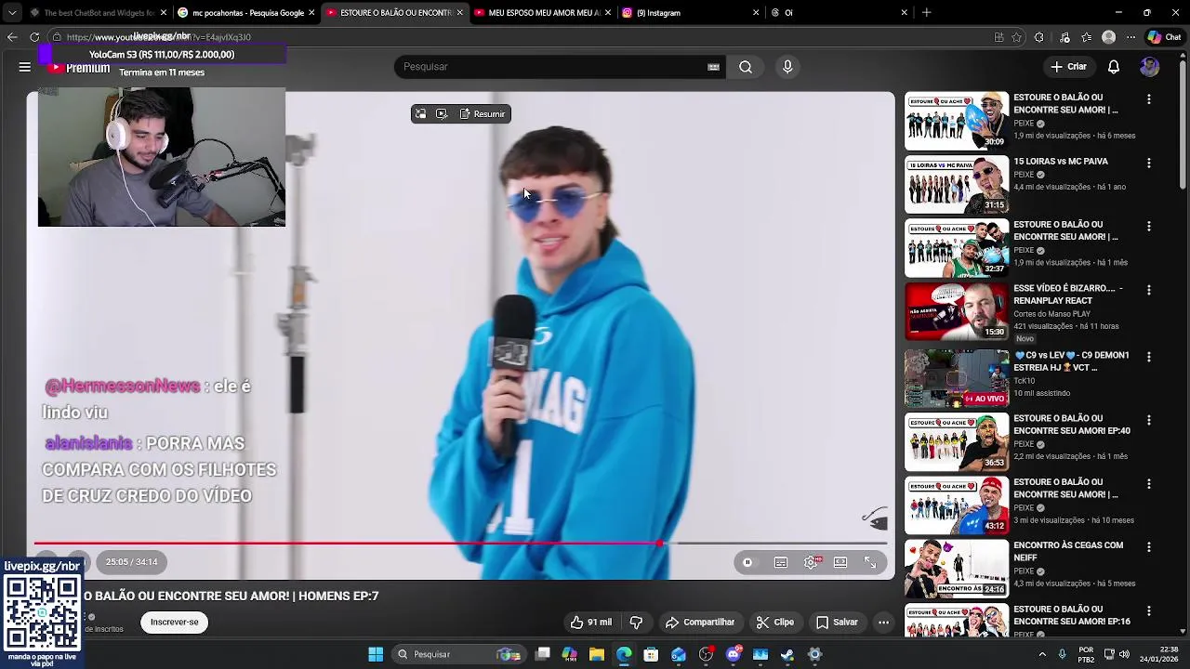Open browser settings ellipsis menu
Screen dimensions: 1190x669
[1130, 37]
